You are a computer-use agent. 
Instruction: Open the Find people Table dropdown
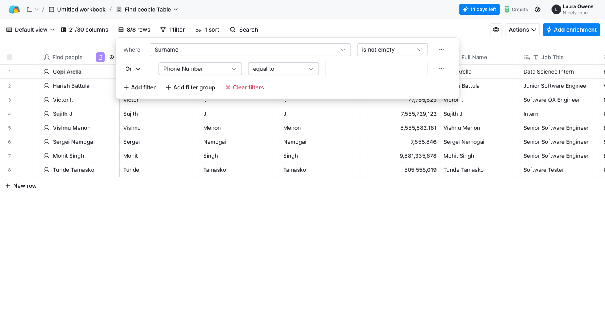147,9
